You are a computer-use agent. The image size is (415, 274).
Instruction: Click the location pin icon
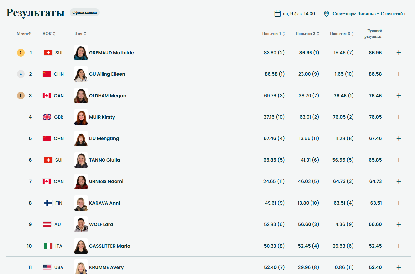tap(326, 14)
